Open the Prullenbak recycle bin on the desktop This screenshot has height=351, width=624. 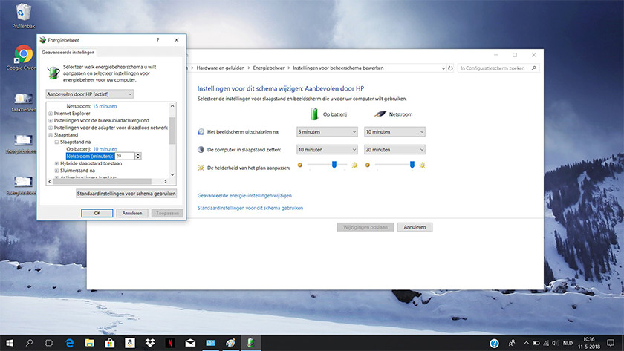click(23, 16)
